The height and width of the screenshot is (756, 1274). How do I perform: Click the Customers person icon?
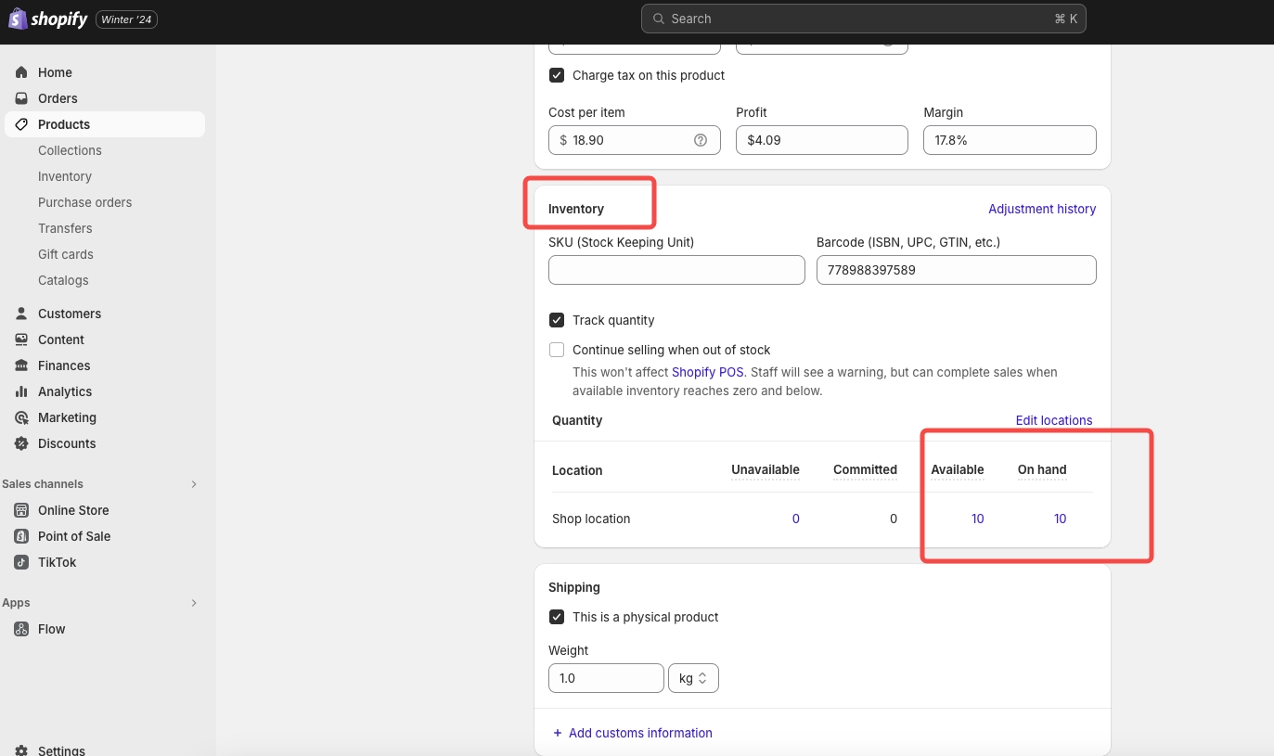pyautogui.click(x=21, y=314)
